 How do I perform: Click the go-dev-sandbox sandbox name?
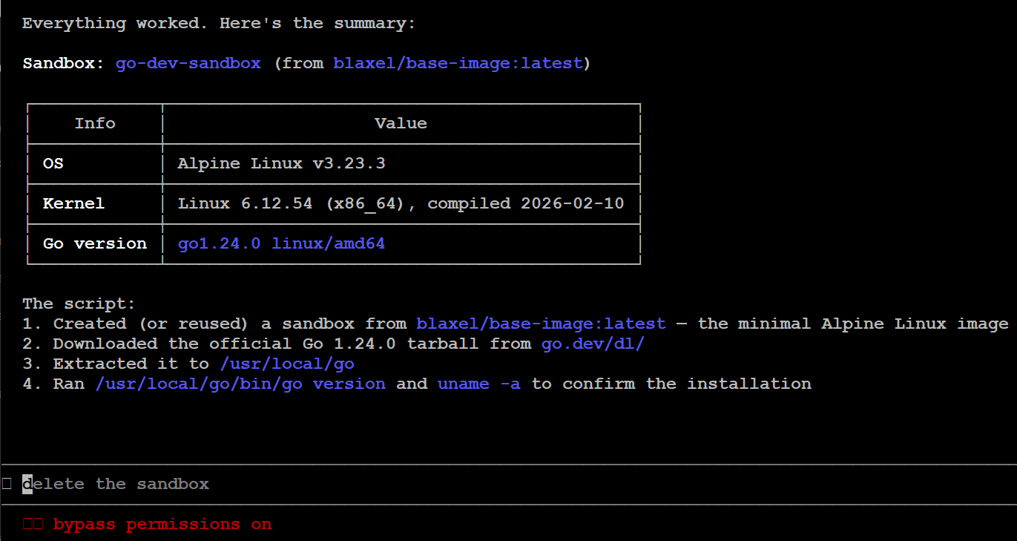coord(188,63)
